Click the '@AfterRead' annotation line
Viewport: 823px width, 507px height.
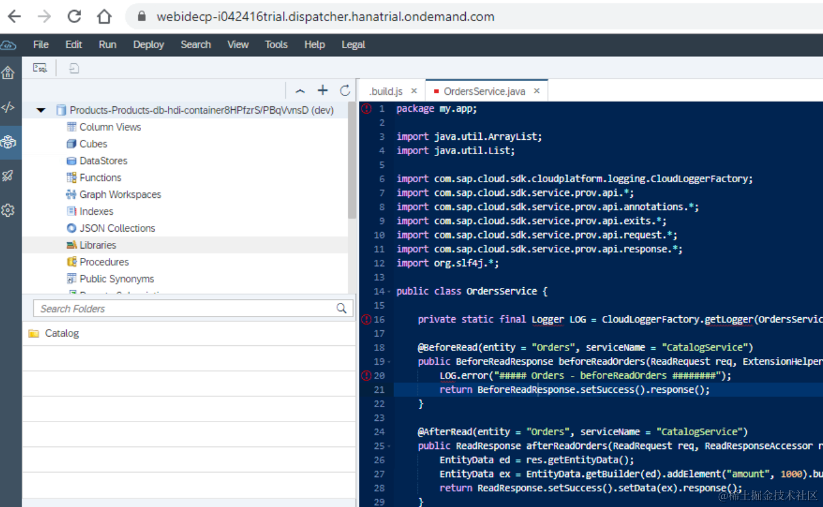(583, 431)
